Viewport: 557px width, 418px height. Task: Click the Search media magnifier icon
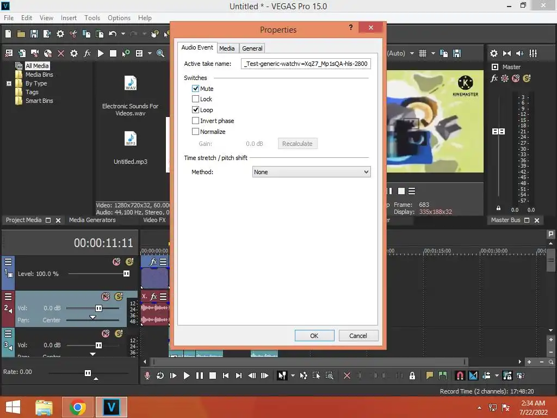click(x=160, y=53)
